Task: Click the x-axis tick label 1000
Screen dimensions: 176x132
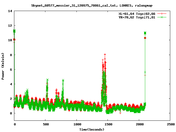Action: (x=77, y=124)
